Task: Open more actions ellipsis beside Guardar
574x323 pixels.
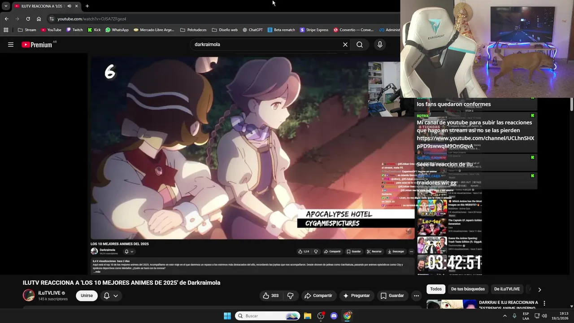Action: coord(416,296)
